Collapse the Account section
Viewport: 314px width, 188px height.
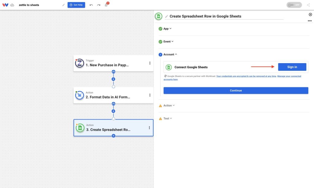(x=170, y=55)
